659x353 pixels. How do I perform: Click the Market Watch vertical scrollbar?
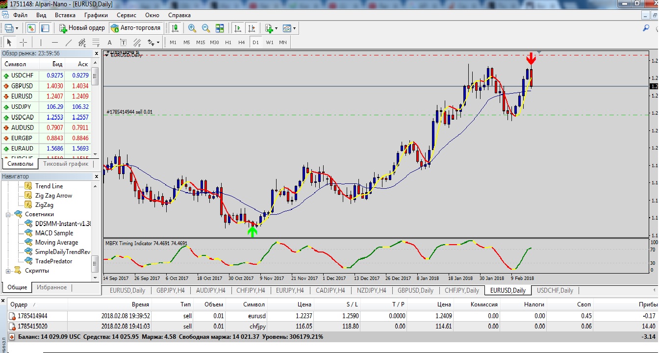(95, 108)
